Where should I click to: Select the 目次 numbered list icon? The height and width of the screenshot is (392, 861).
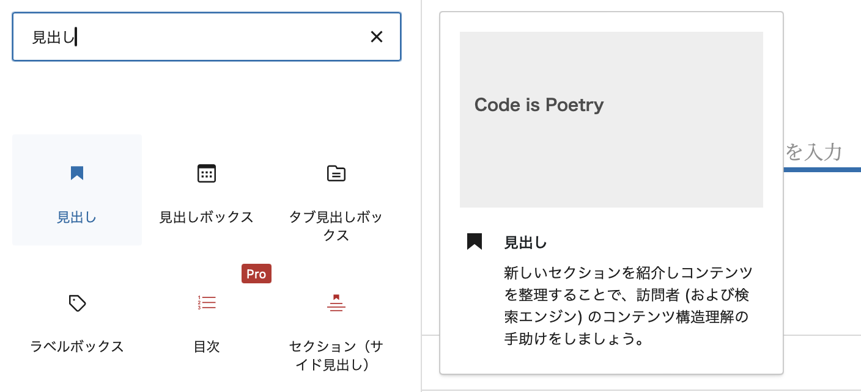click(x=207, y=303)
